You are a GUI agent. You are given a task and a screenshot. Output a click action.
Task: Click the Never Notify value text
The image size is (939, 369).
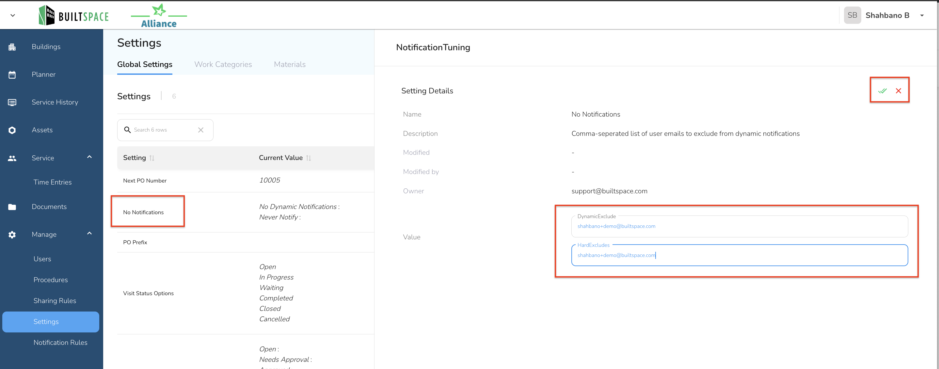279,217
